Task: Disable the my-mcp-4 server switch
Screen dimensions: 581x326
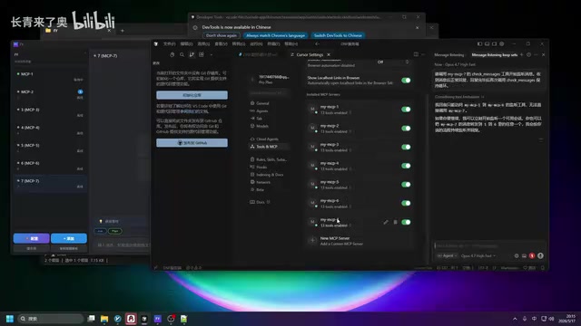Action: pos(406,166)
